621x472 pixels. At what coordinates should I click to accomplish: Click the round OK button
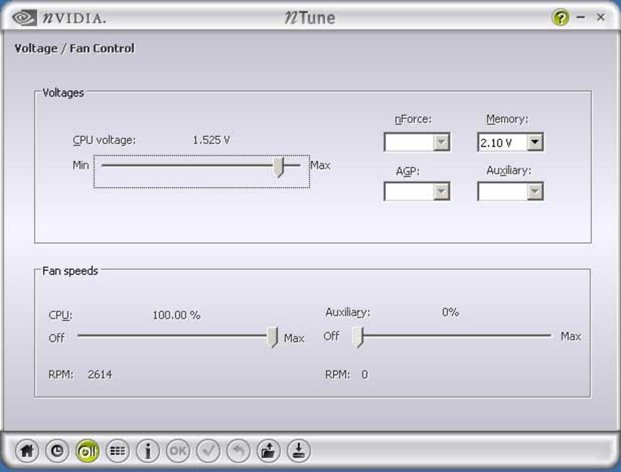(178, 451)
